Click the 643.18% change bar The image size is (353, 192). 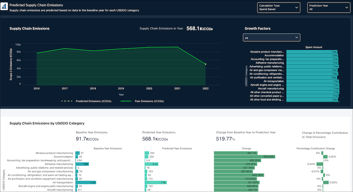239,175
